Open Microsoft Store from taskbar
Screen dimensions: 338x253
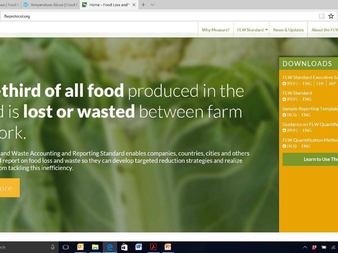pos(124,247)
